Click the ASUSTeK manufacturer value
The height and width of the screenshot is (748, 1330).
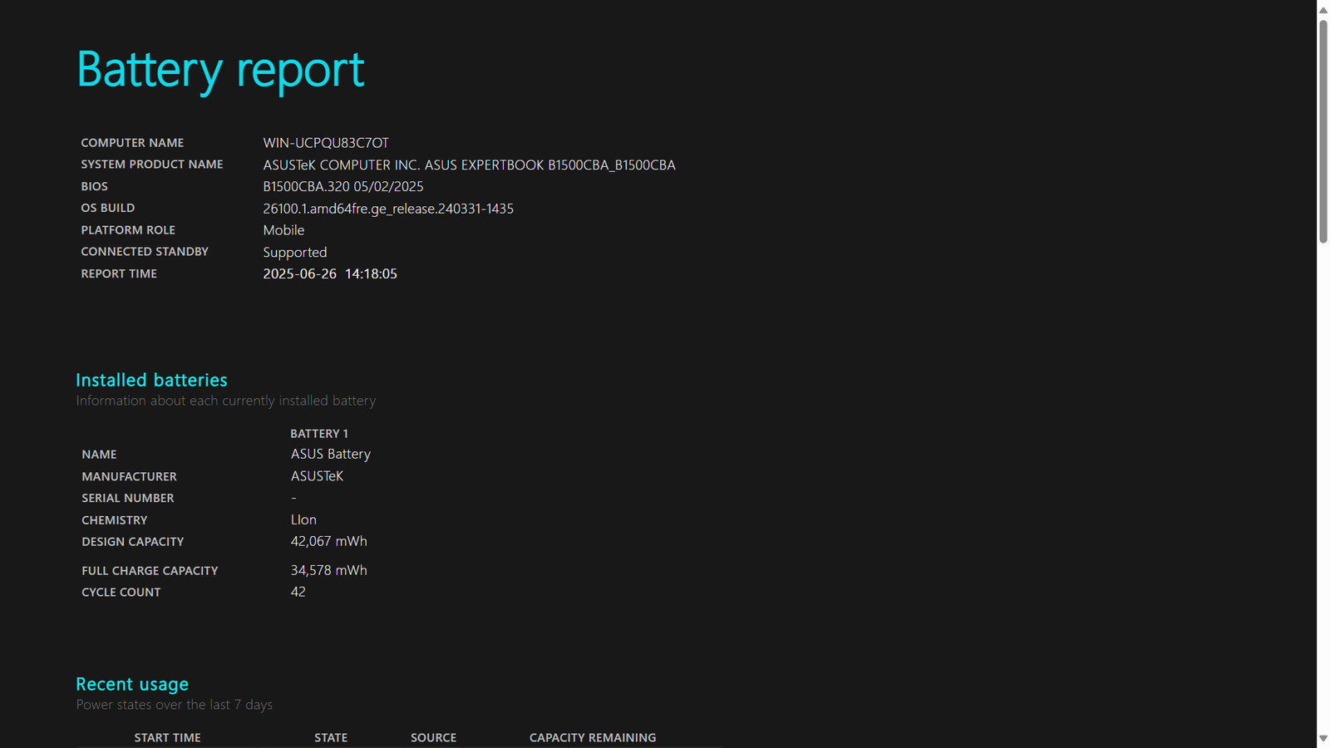pyautogui.click(x=317, y=476)
